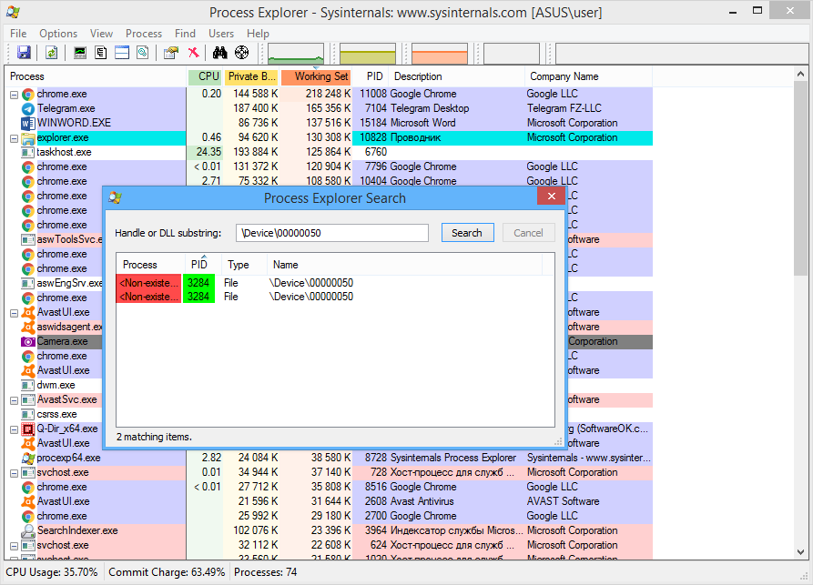The image size is (813, 585).
Task: Toggle the Show Process Tree toolbar icon
Action: [100, 53]
